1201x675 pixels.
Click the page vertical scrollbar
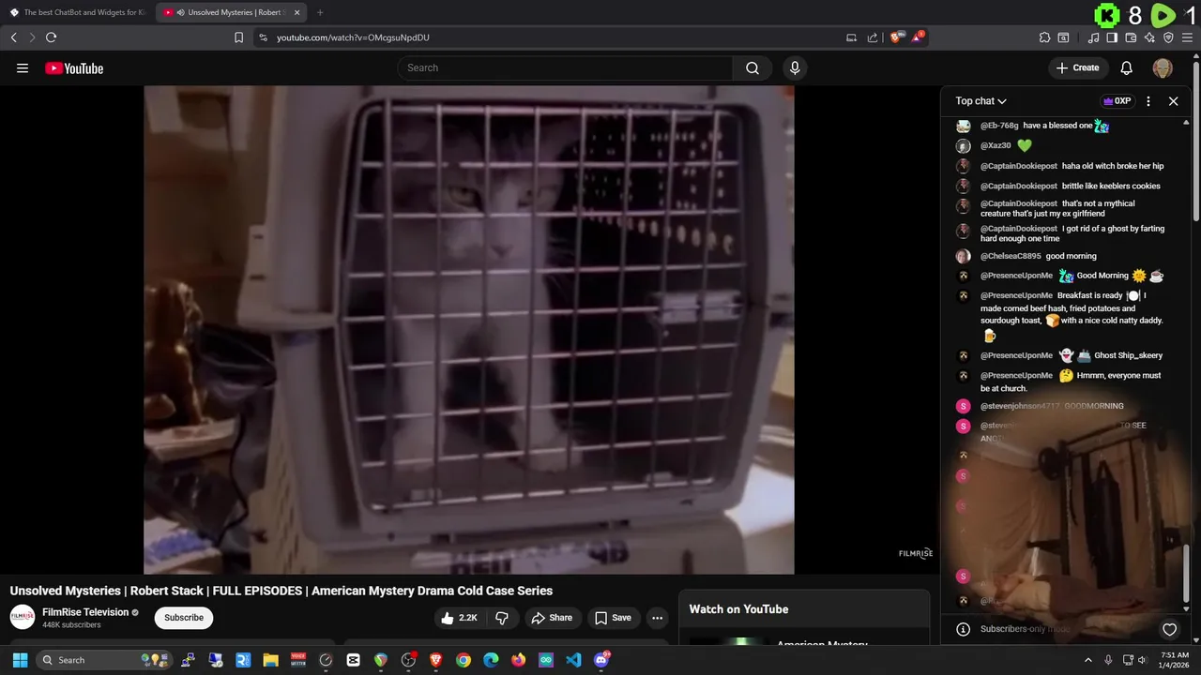pos(1196,141)
